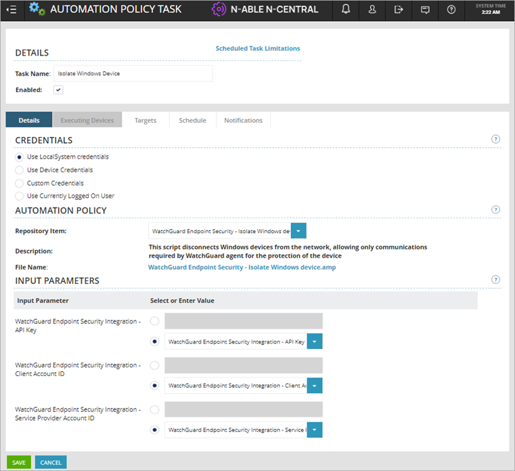Open the chat feedback icon
Image resolution: width=515 pixels, height=471 pixels.
425,10
